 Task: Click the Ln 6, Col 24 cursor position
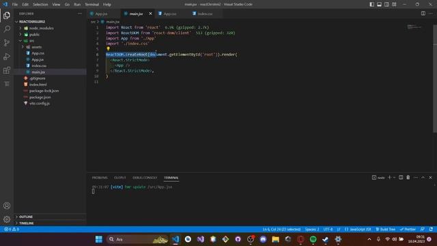click(281, 230)
